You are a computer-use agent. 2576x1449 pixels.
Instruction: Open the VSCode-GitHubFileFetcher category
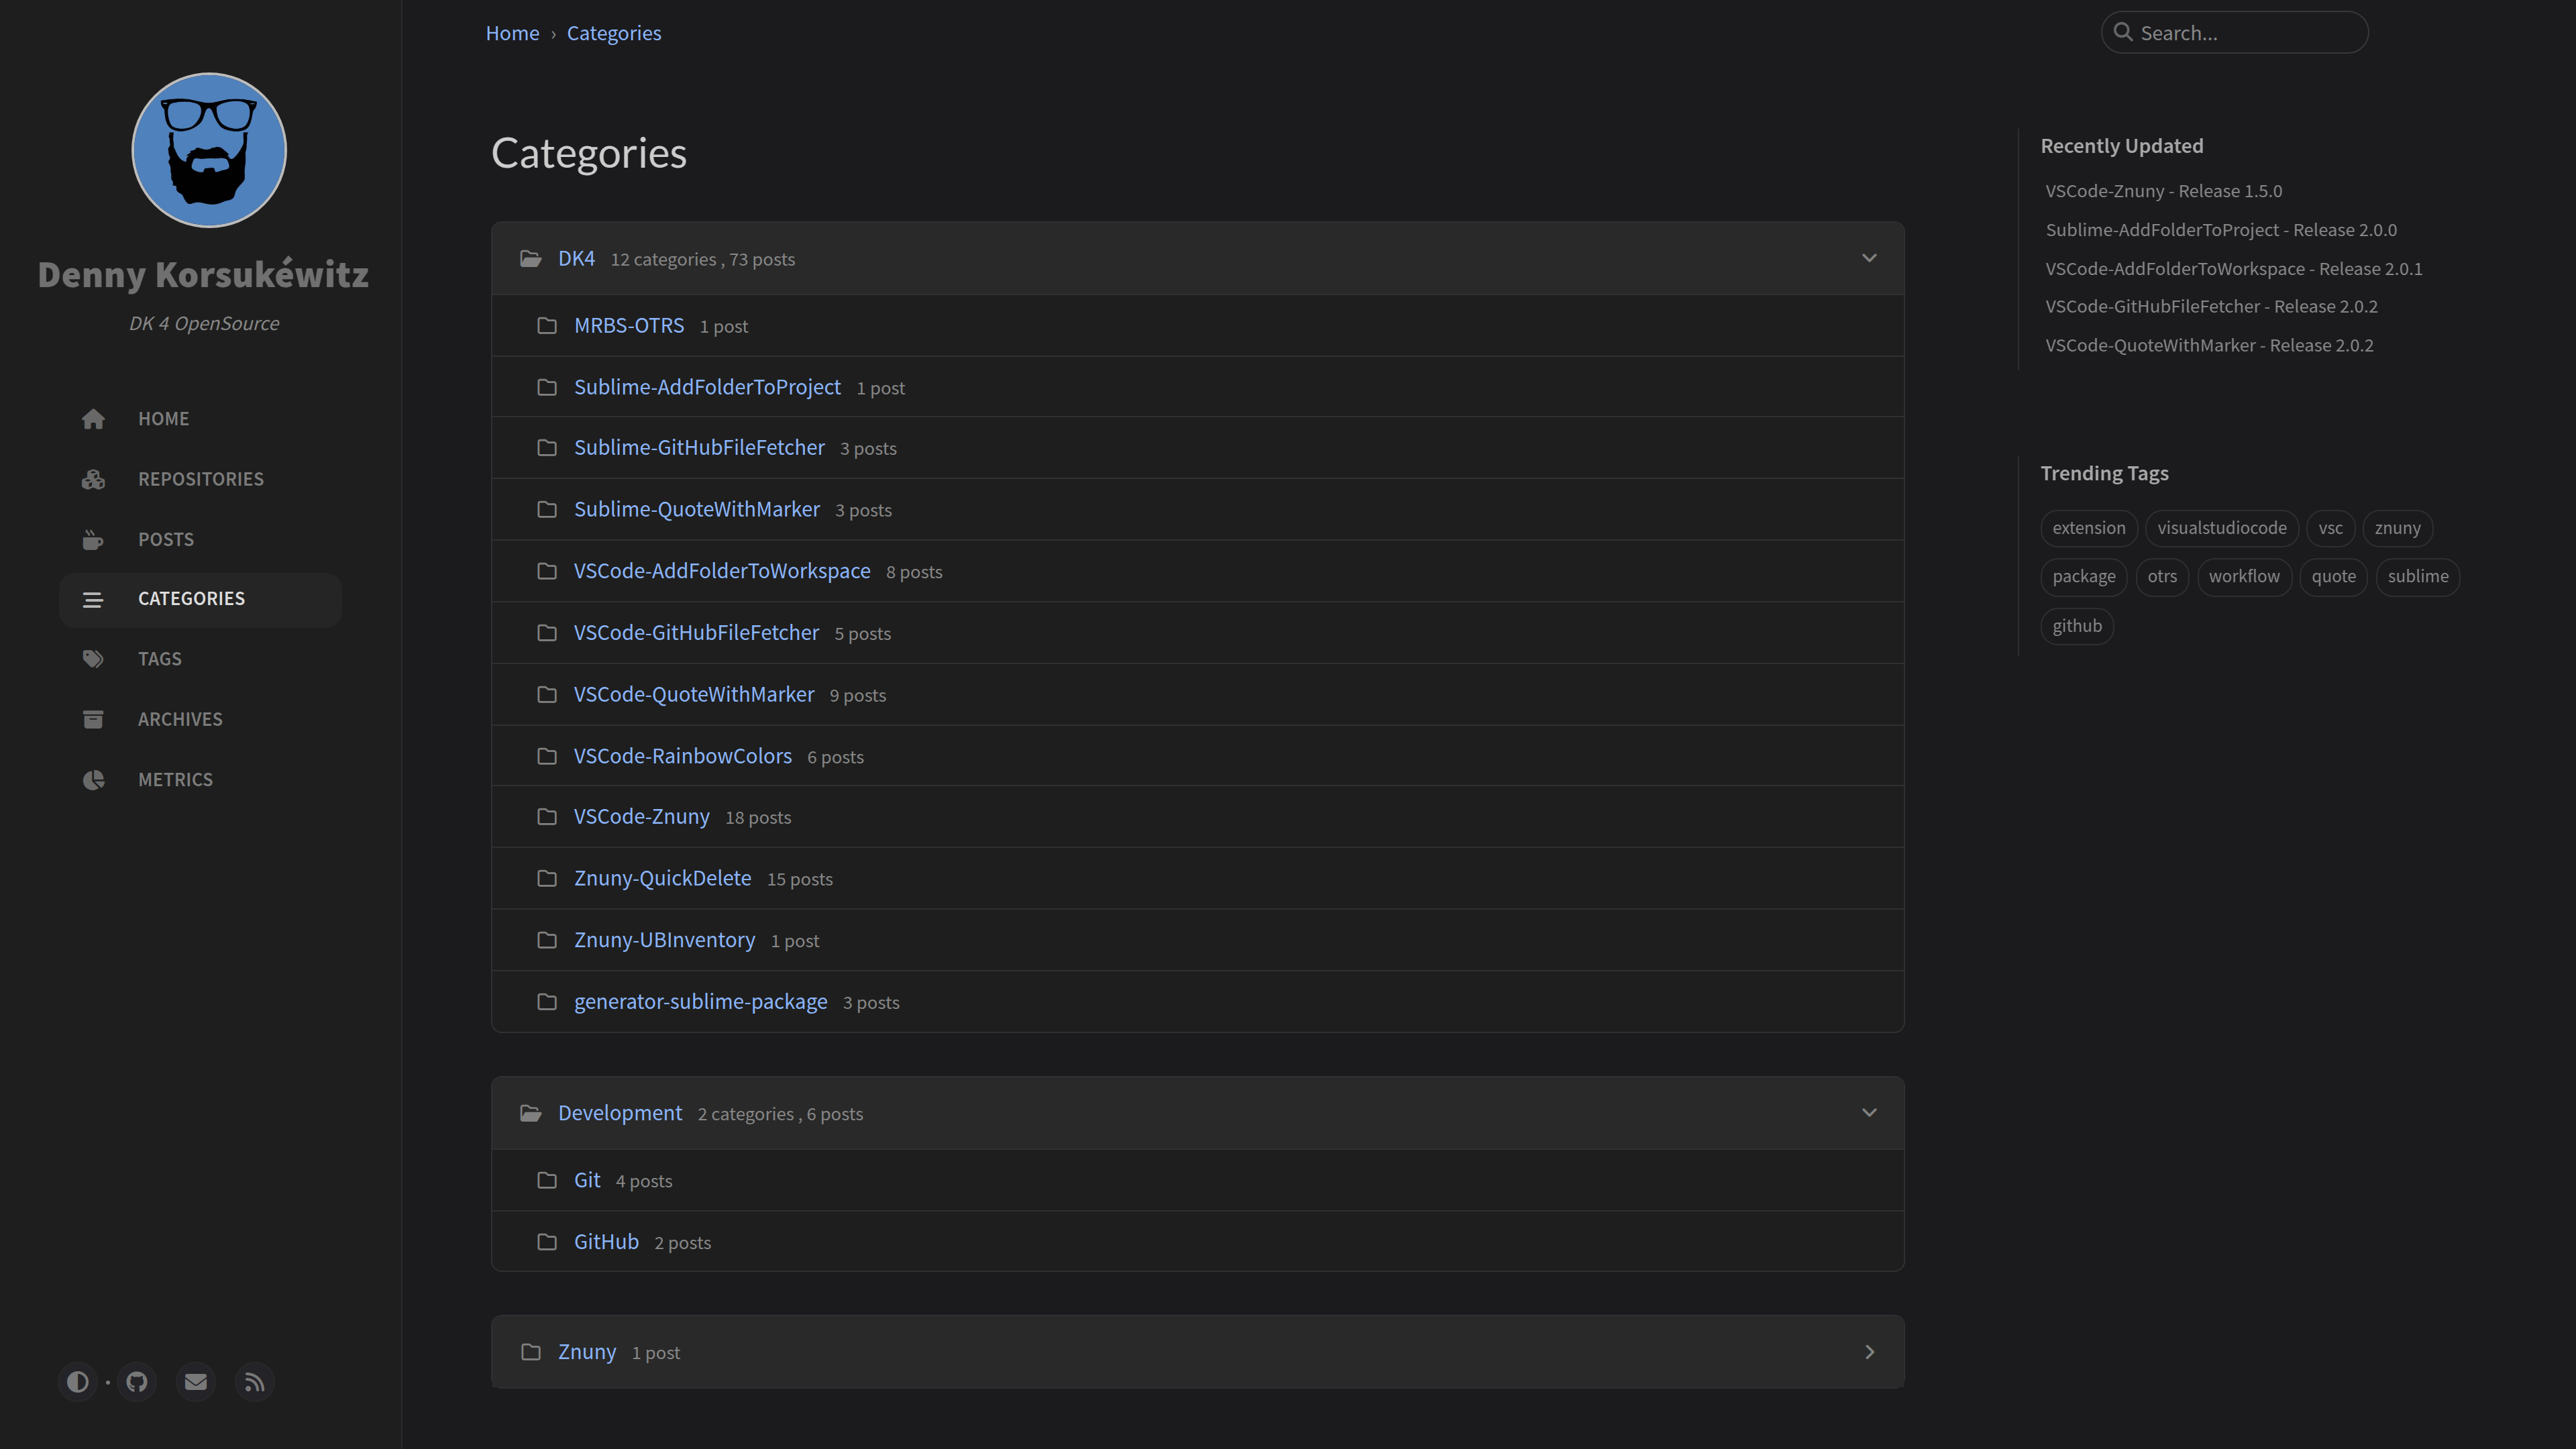click(x=696, y=633)
